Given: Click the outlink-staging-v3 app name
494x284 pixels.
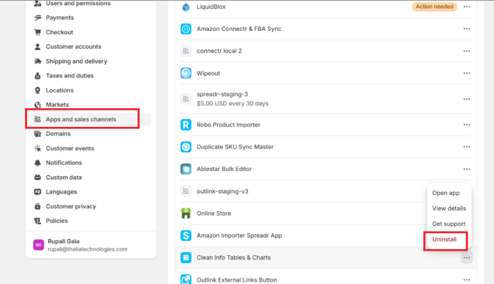Looking at the screenshot, I should click(223, 191).
